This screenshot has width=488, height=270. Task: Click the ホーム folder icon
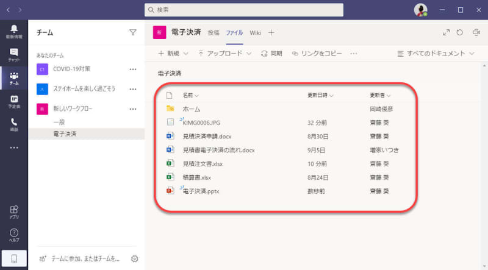pyautogui.click(x=170, y=108)
